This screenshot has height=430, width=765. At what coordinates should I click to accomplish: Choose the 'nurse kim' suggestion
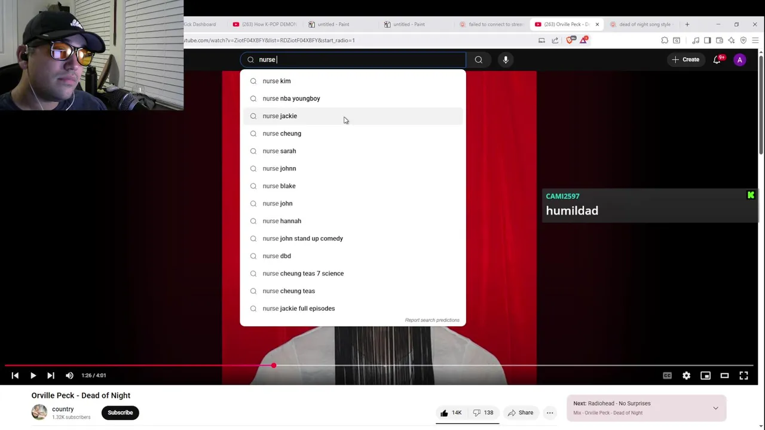pos(353,81)
